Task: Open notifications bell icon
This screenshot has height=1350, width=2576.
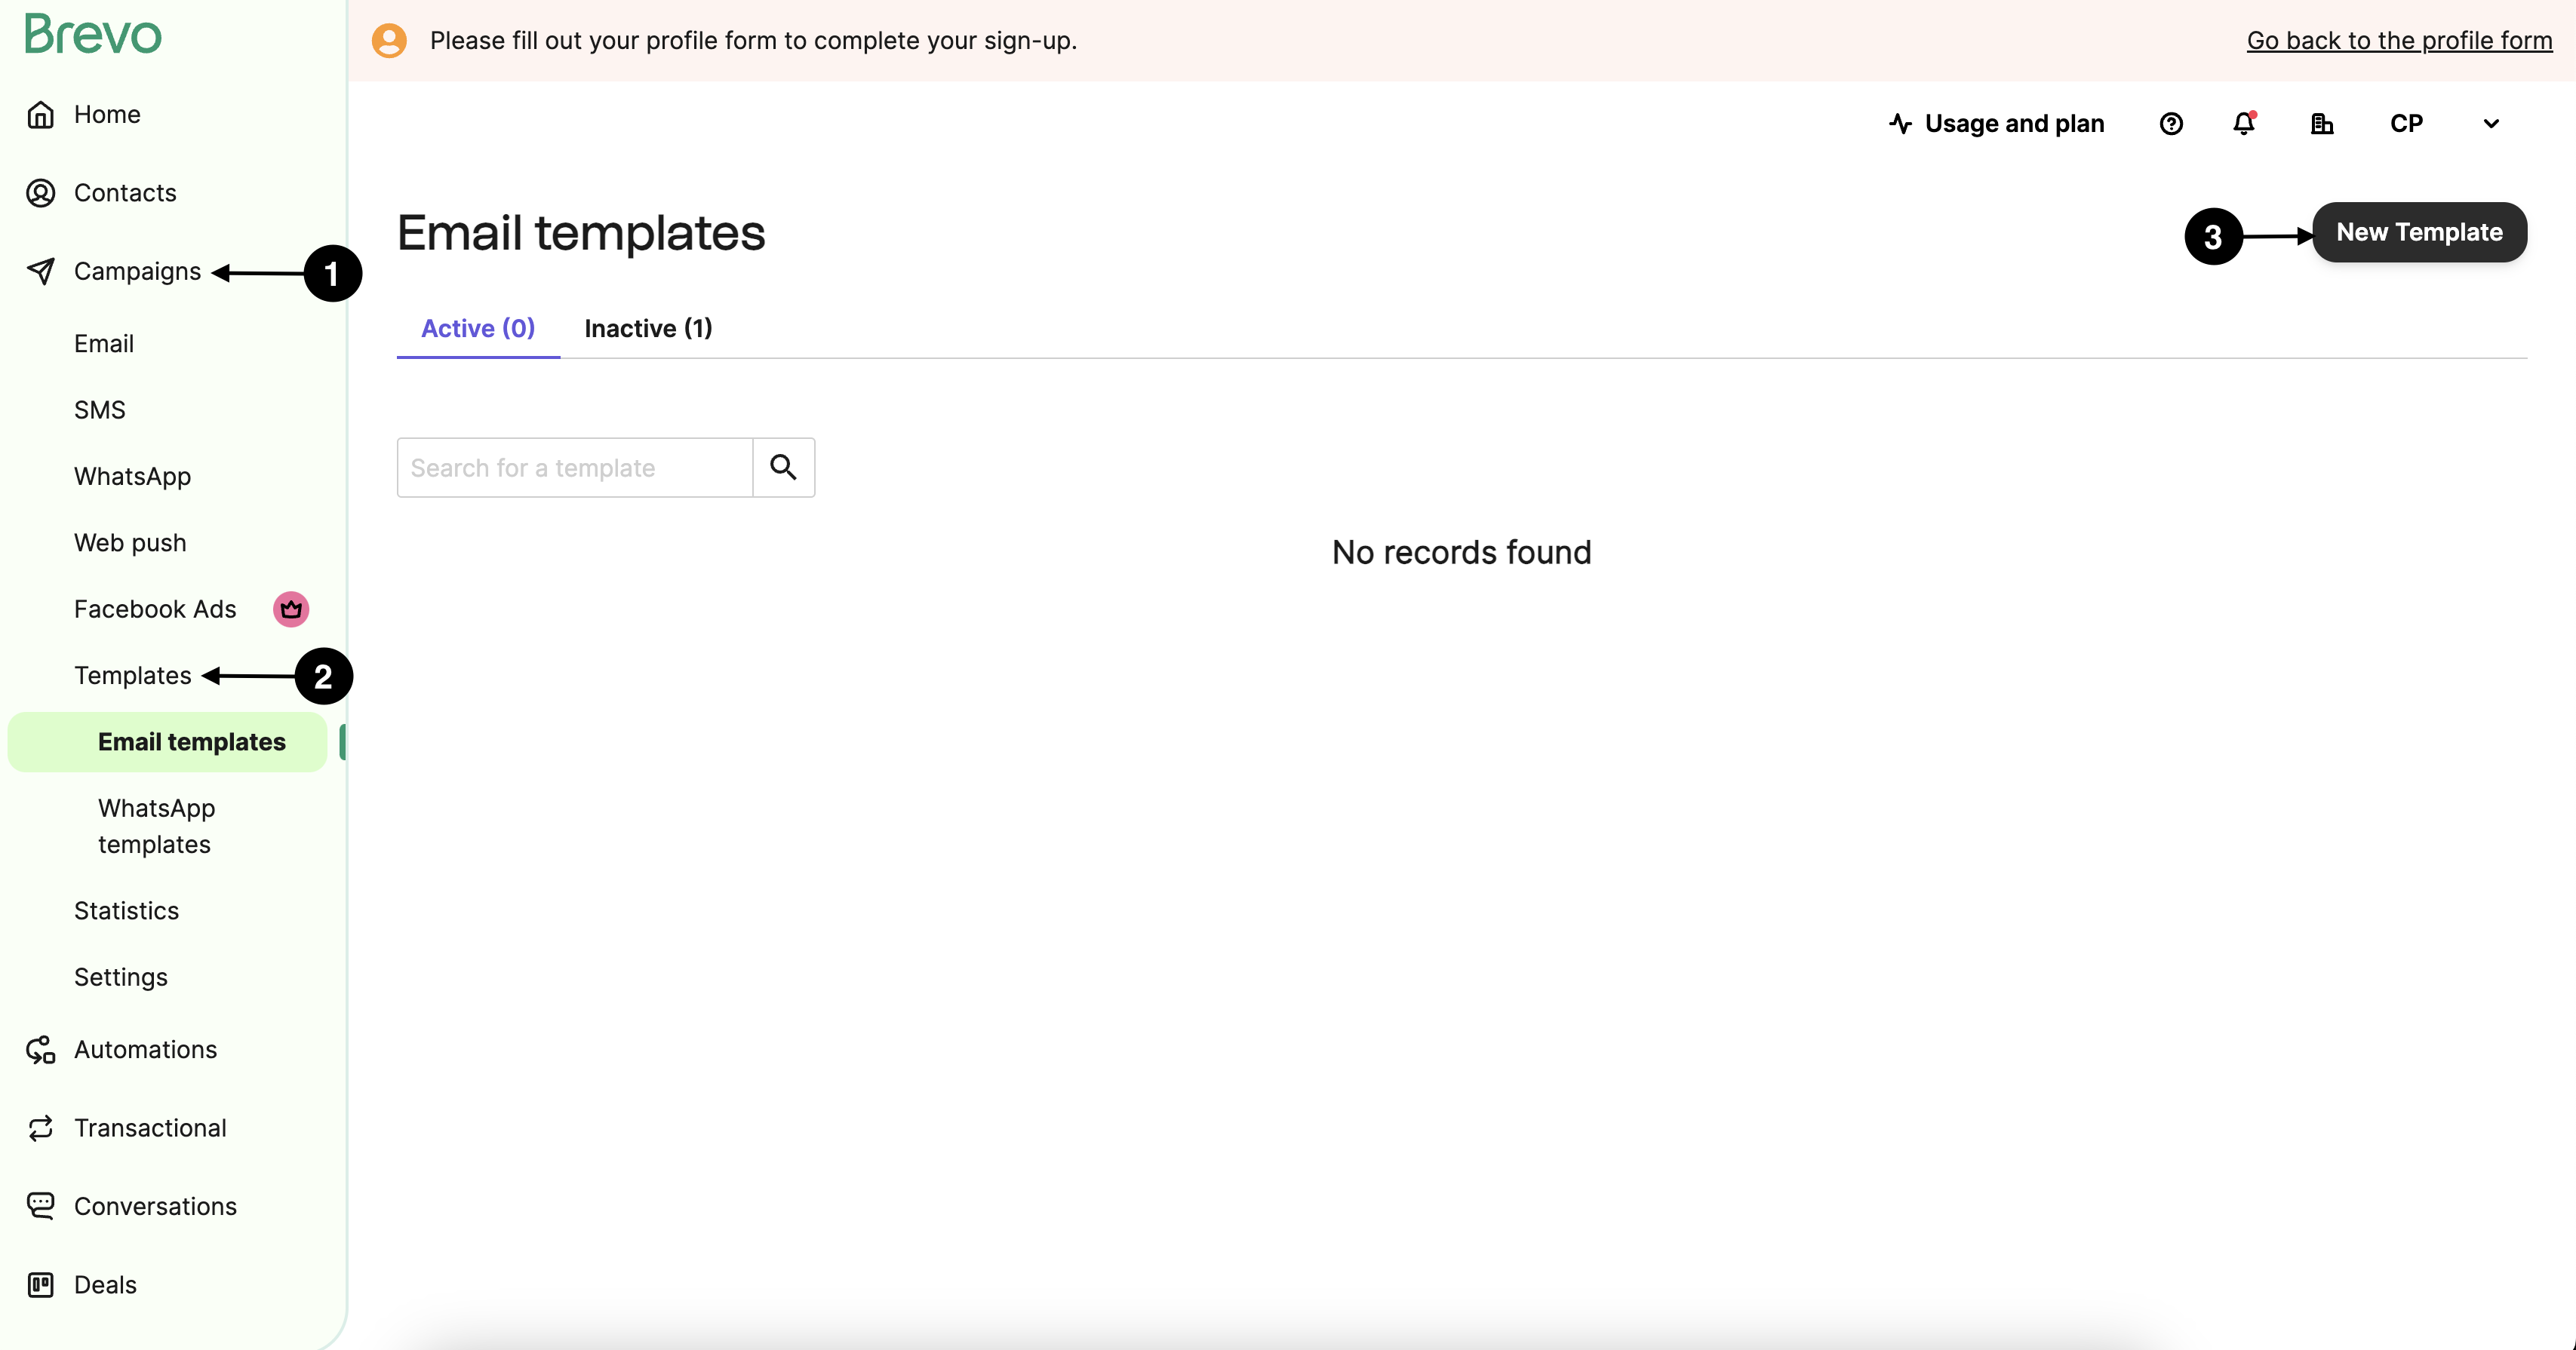Action: (2244, 124)
